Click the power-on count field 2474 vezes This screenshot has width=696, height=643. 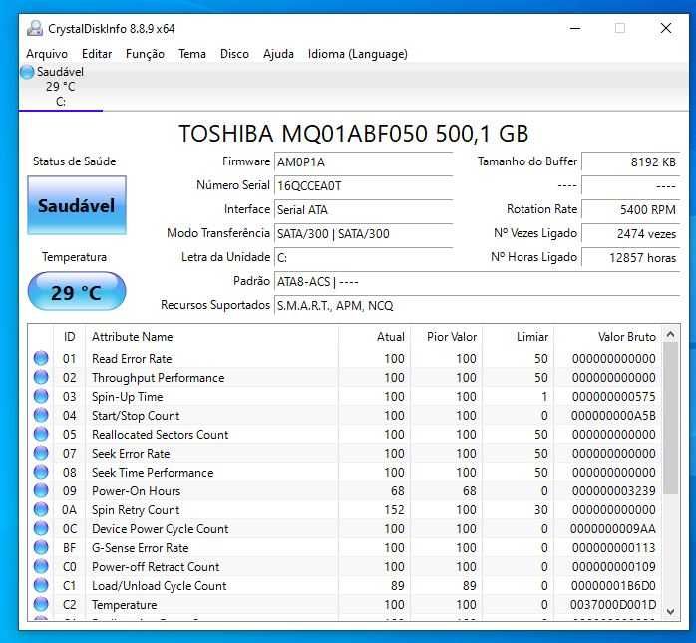click(631, 234)
